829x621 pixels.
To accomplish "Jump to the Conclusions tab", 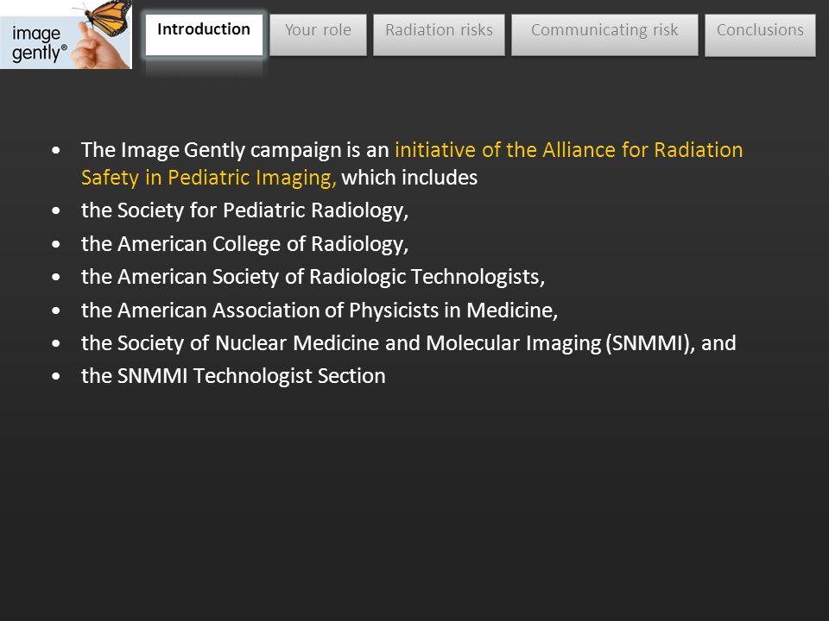I will click(760, 34).
